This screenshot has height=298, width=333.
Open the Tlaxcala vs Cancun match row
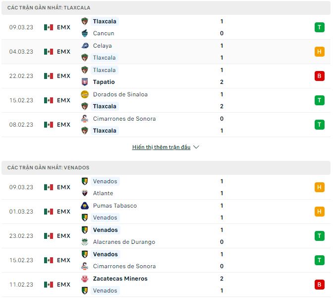pyautogui.click(x=149, y=27)
